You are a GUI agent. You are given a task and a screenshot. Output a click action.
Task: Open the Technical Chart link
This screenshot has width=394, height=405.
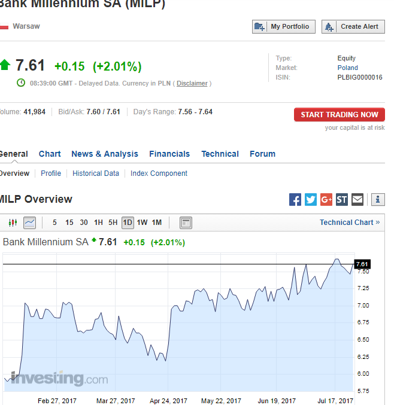click(x=350, y=223)
